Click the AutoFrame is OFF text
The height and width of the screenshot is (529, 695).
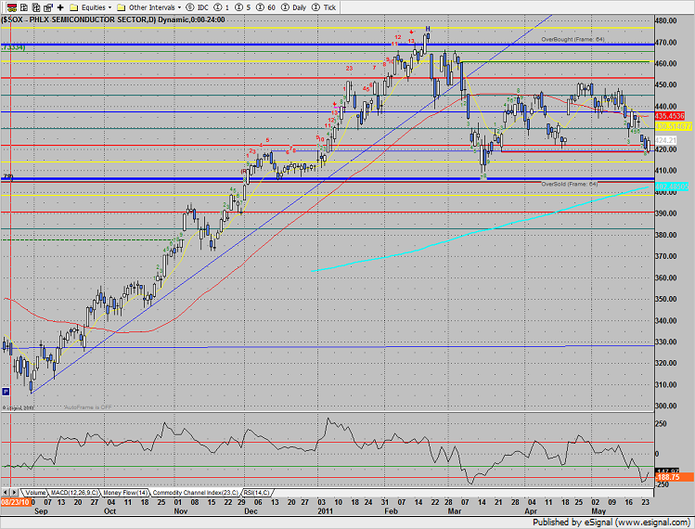pyautogui.click(x=88, y=407)
